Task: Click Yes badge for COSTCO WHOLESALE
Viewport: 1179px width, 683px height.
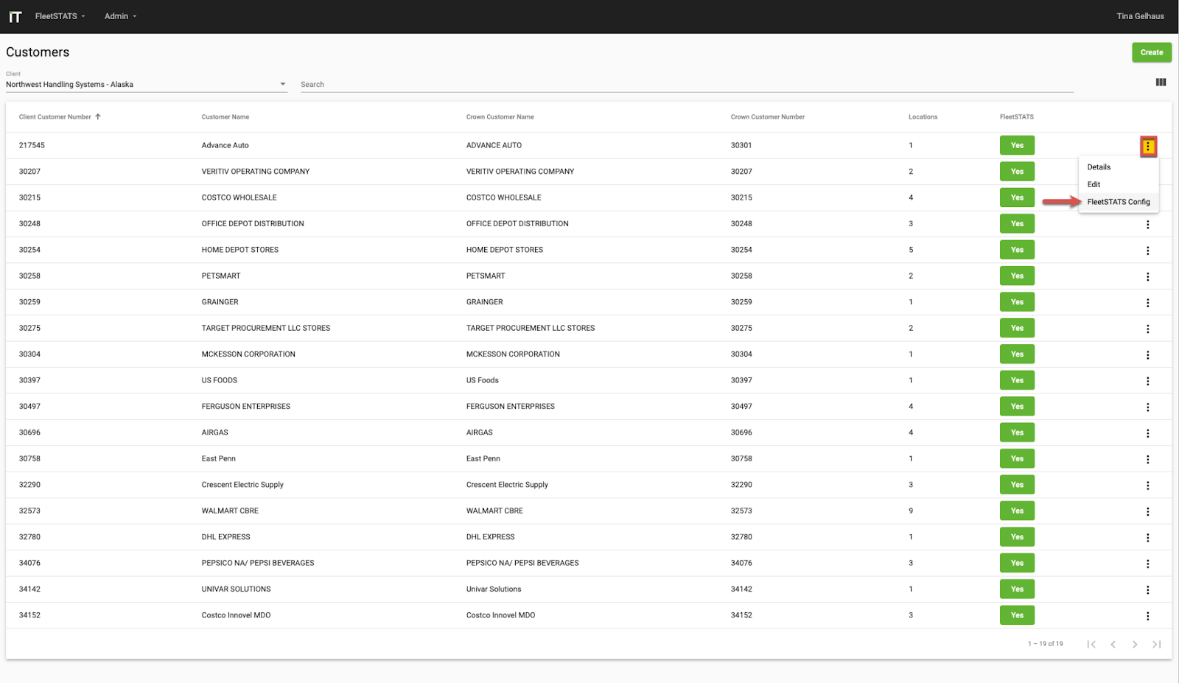Action: point(1017,197)
